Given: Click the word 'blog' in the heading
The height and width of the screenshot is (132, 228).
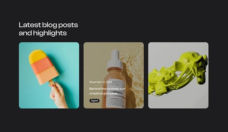Looking at the screenshot, I should pos(49,25).
